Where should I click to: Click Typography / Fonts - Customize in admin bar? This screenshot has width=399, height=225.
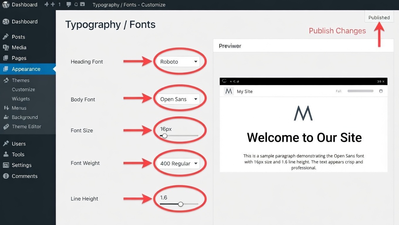(129, 5)
